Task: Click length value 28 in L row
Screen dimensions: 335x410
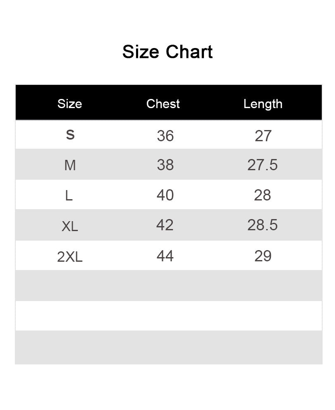Action: 263,195
